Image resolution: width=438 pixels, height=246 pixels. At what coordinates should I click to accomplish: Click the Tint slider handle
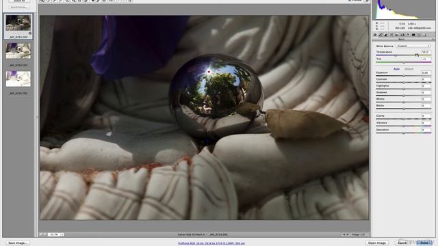point(404,62)
